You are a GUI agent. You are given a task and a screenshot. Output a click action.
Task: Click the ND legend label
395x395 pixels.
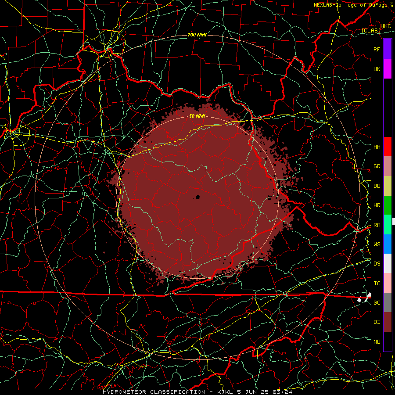coord(377,342)
